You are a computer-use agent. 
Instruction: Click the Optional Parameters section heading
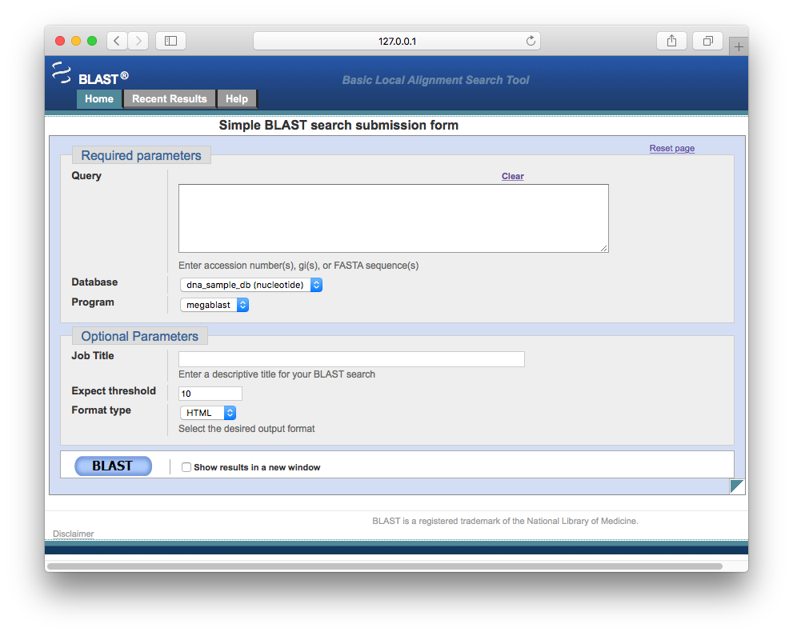[x=139, y=336]
